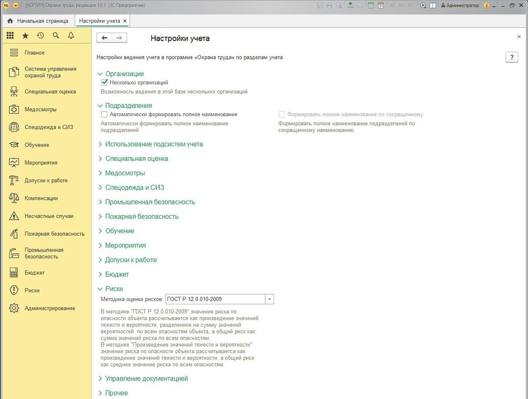Viewport: 528px width, 399px height.
Task: Open Favorites star icon
Action: [26, 36]
